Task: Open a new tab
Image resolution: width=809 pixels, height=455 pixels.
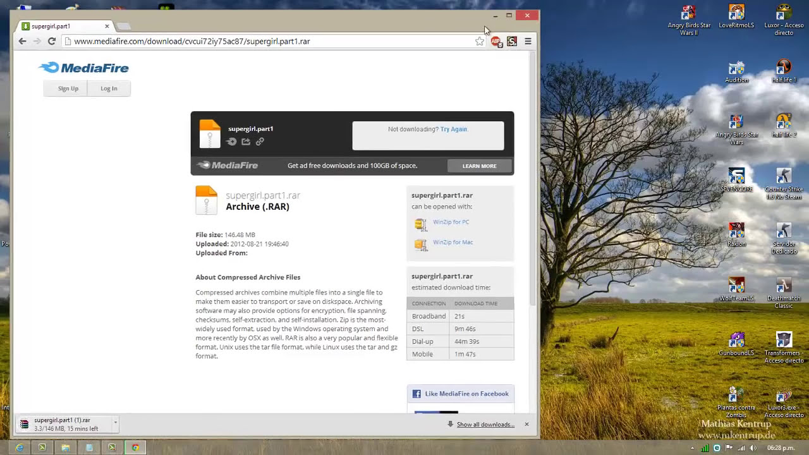Action: [x=124, y=26]
